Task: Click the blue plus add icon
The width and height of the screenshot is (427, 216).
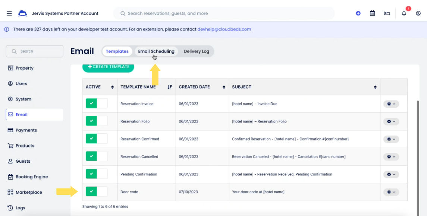Action: click(x=358, y=13)
